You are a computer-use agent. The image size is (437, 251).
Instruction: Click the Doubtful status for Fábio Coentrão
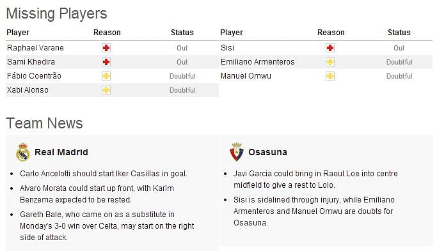tap(182, 76)
